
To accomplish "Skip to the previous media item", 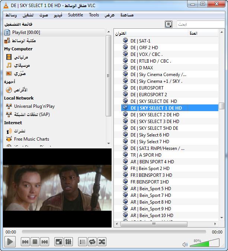I will click(x=25, y=242).
